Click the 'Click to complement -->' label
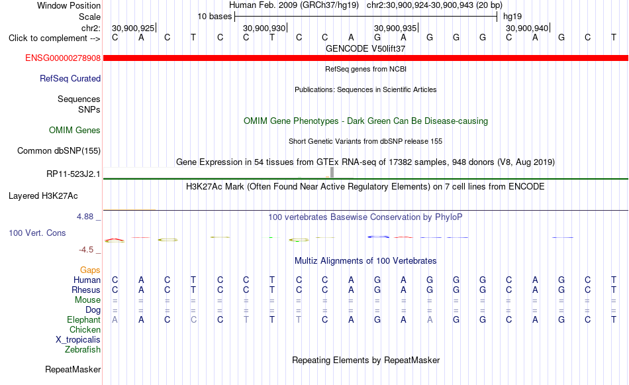This screenshot has height=385, width=629. [x=54, y=38]
